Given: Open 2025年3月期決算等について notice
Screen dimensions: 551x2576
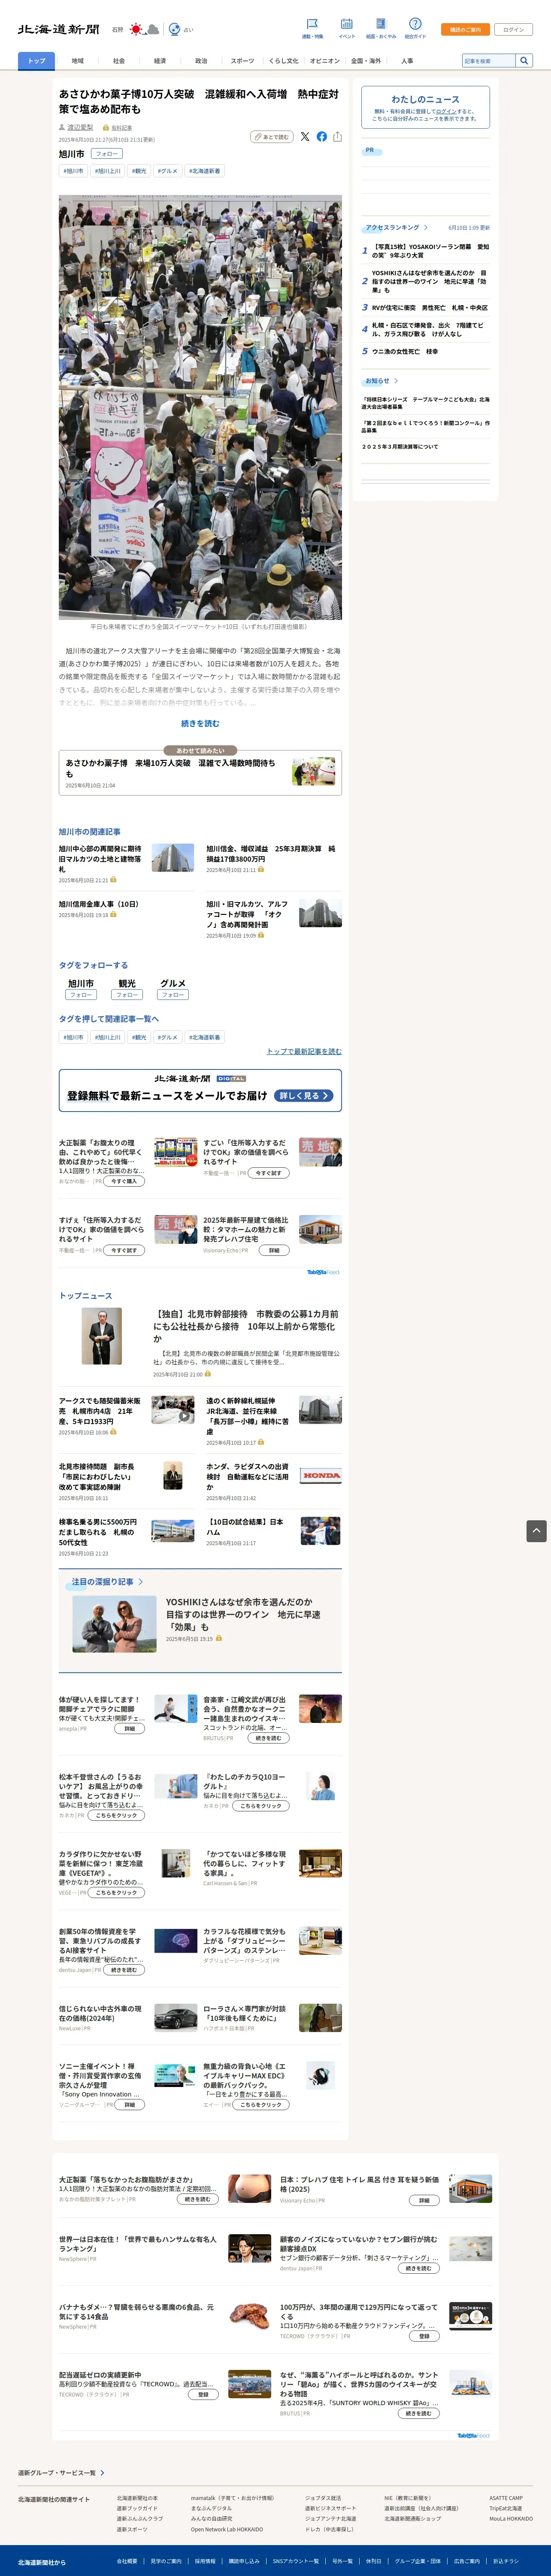Looking at the screenshot, I should (400, 447).
